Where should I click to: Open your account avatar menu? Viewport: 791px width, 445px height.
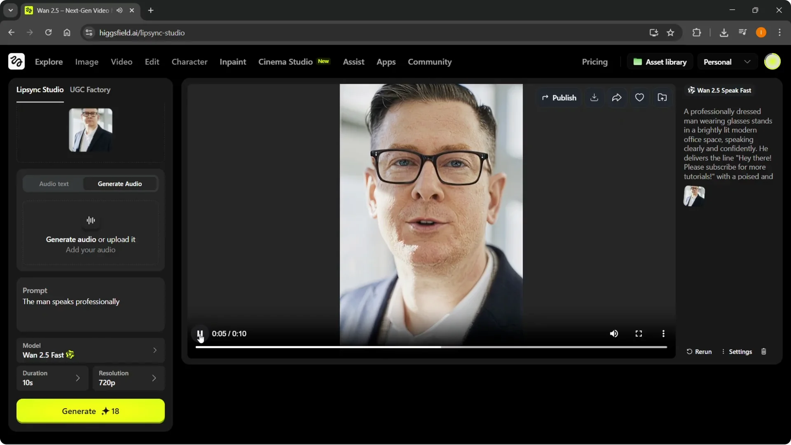click(x=773, y=61)
